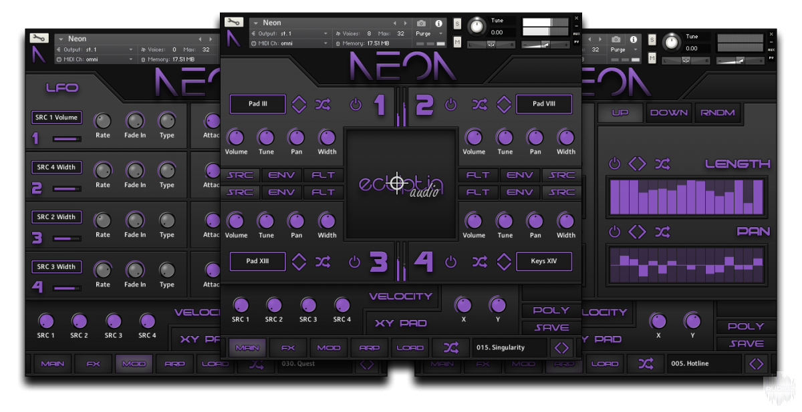
Task: Step the Keys XIV source selector arrows
Action: (x=504, y=262)
